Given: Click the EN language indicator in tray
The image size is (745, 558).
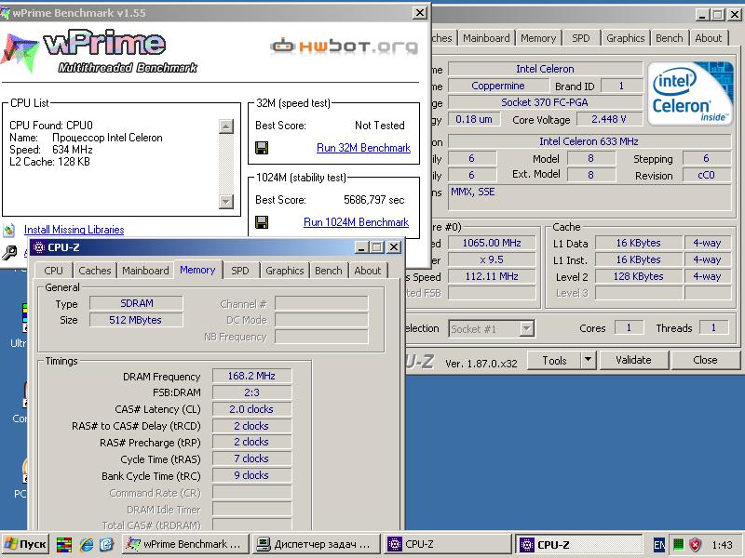Looking at the screenshot, I should click(x=659, y=545).
